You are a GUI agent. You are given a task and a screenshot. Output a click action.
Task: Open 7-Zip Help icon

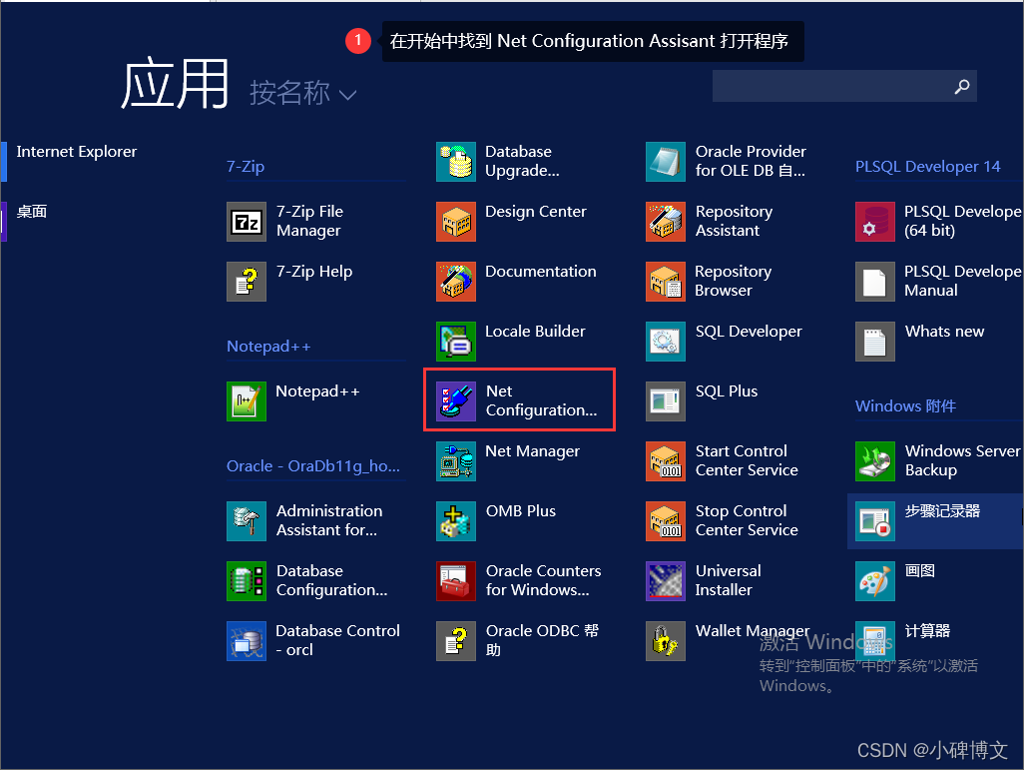(x=247, y=282)
